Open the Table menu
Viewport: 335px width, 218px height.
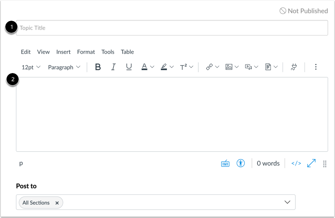coord(128,52)
